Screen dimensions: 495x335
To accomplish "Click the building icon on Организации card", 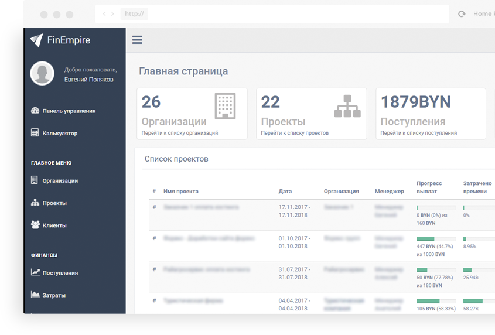I will point(225,106).
